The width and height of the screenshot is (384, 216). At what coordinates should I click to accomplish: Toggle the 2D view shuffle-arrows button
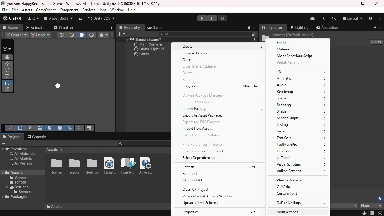click(10, 128)
